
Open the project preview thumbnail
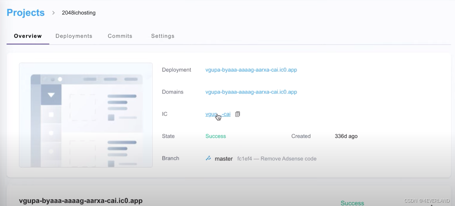click(x=86, y=115)
